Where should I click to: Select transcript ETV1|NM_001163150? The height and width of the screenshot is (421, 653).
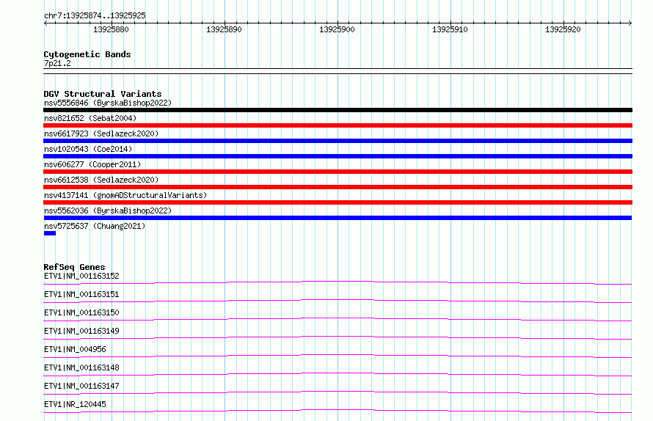(x=81, y=312)
